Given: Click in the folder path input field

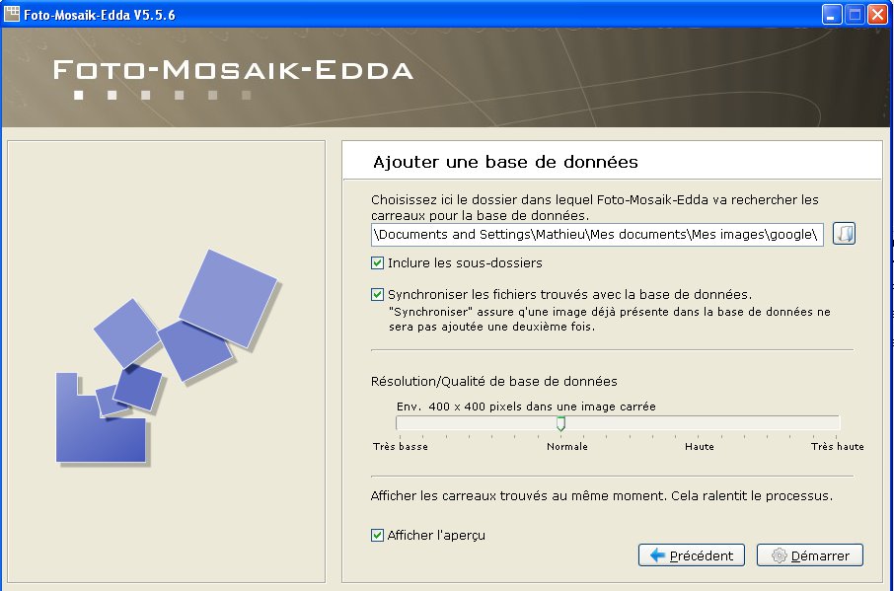Looking at the screenshot, I should 597,234.
